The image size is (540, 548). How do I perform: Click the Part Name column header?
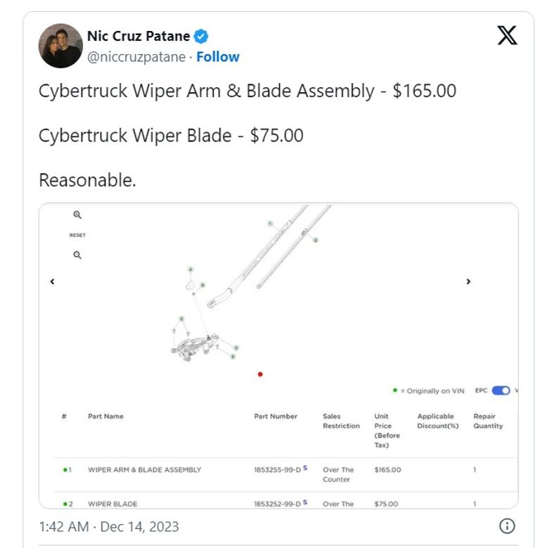pos(105,416)
